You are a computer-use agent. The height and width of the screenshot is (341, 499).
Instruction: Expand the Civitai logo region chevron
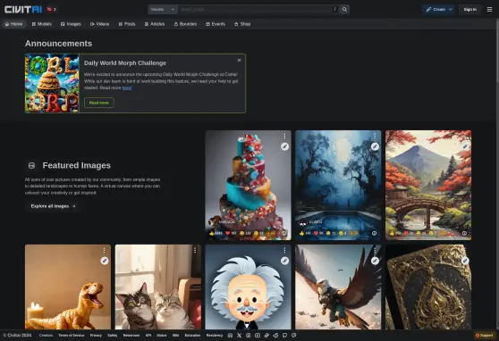tap(55, 10)
